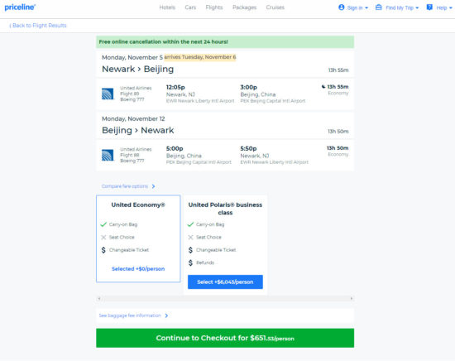This screenshot has width=455, height=361.
Task: Go to the Hotels tab
Action: 167,7
